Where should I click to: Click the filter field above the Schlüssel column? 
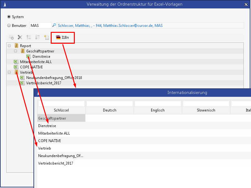pyautogui.click(x=61, y=103)
